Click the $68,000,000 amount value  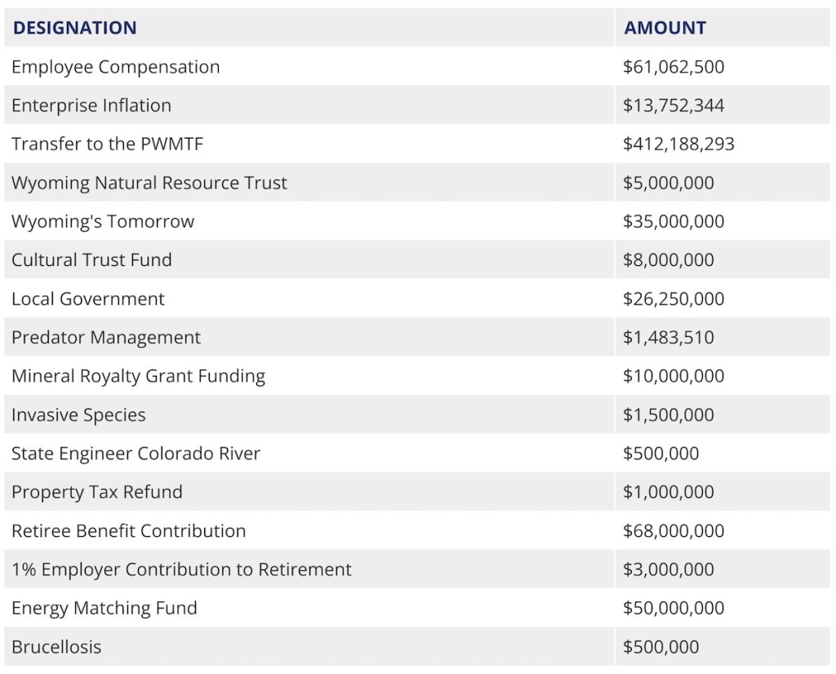point(674,531)
